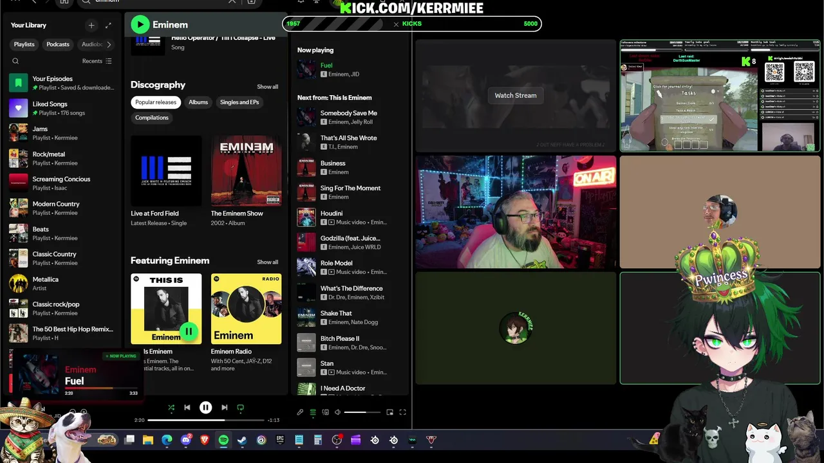Toggle shuffle off
Screen dimensions: 824x463
[171, 408]
